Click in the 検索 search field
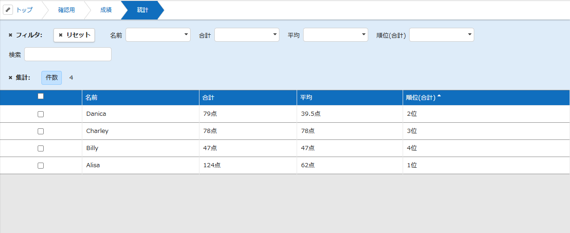The height and width of the screenshot is (233, 570). (x=68, y=54)
